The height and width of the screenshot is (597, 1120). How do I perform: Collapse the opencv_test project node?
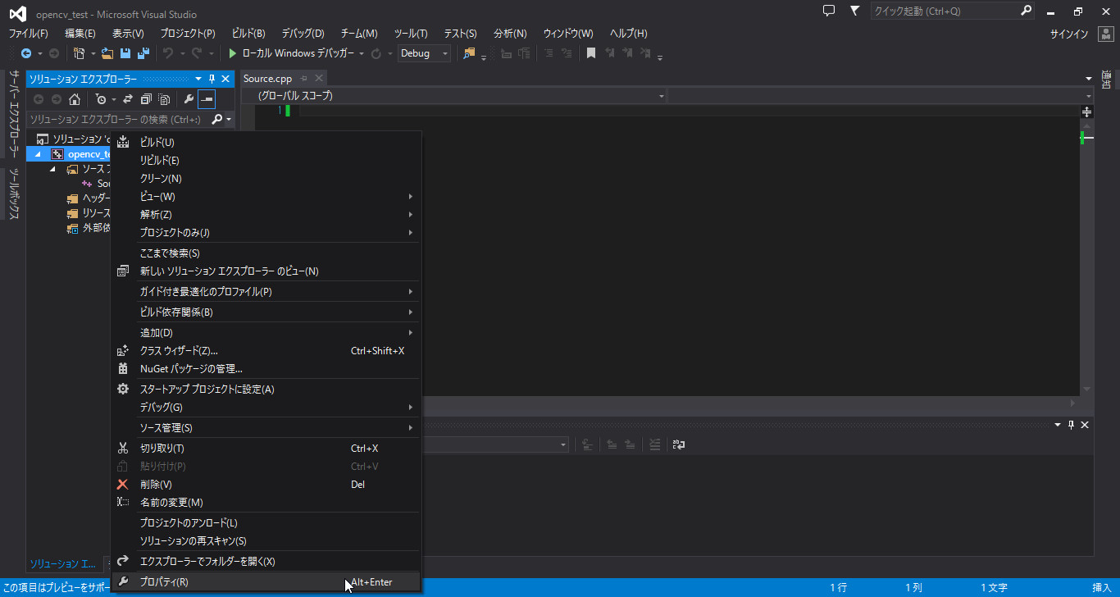(38, 153)
